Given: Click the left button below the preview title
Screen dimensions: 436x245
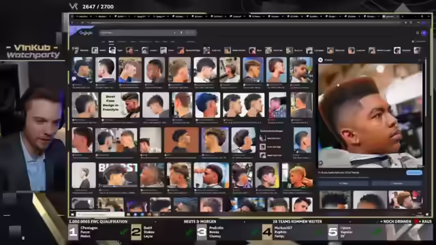Looking at the screenshot, I should pyautogui.click(x=343, y=183).
